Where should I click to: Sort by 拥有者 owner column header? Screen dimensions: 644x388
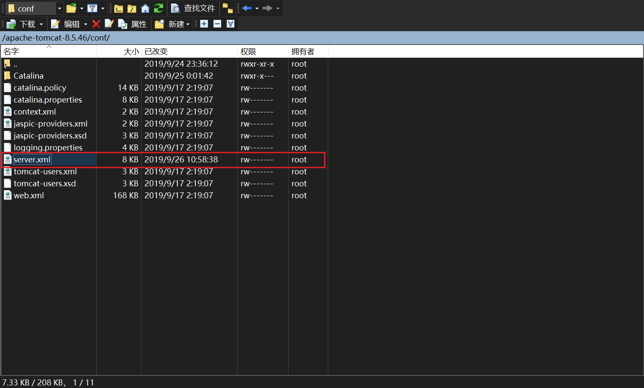click(308, 51)
